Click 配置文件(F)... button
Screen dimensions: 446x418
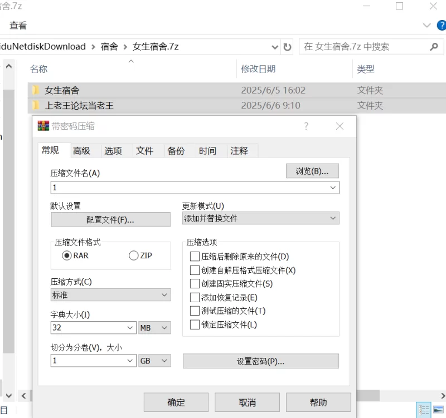pos(110,219)
